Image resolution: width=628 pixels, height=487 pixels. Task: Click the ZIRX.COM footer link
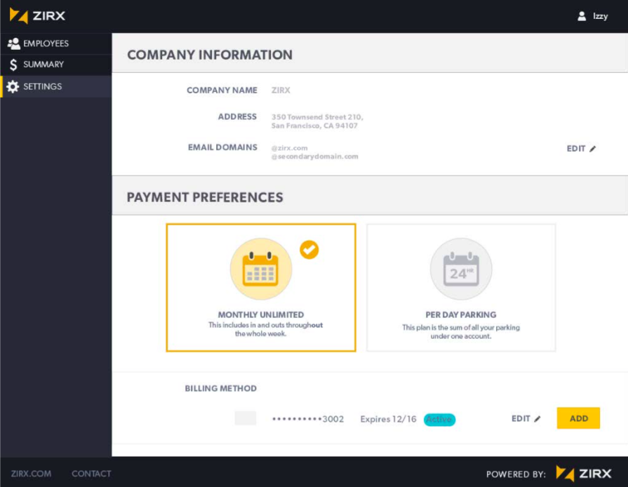pos(32,474)
